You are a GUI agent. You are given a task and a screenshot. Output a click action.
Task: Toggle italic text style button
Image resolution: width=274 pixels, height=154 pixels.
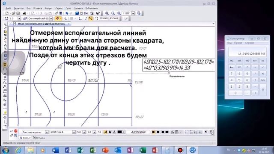pyautogui.click(x=105, y=132)
